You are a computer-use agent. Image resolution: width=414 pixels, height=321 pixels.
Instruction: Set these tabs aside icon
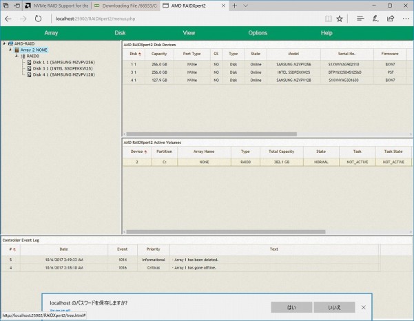pos(17,6)
